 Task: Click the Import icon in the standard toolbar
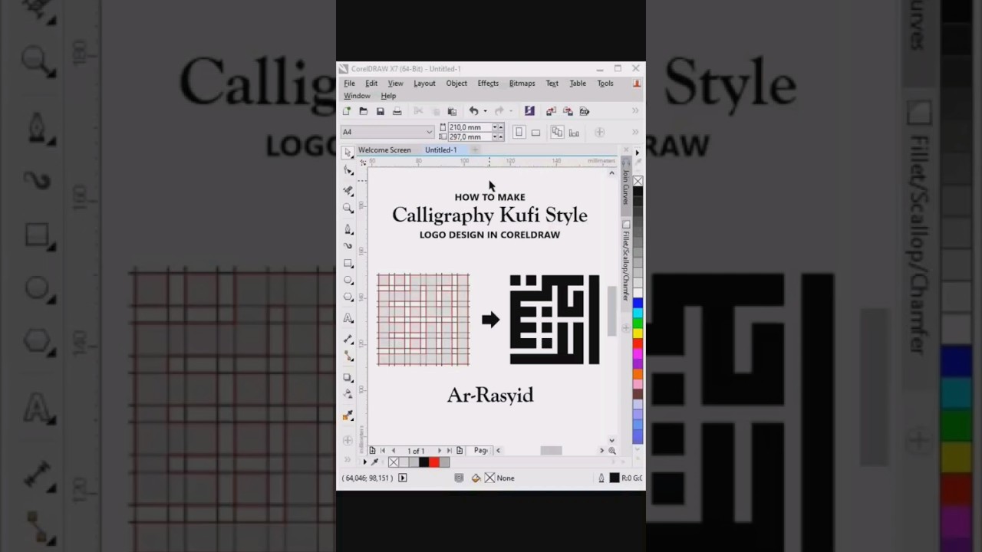[551, 111]
